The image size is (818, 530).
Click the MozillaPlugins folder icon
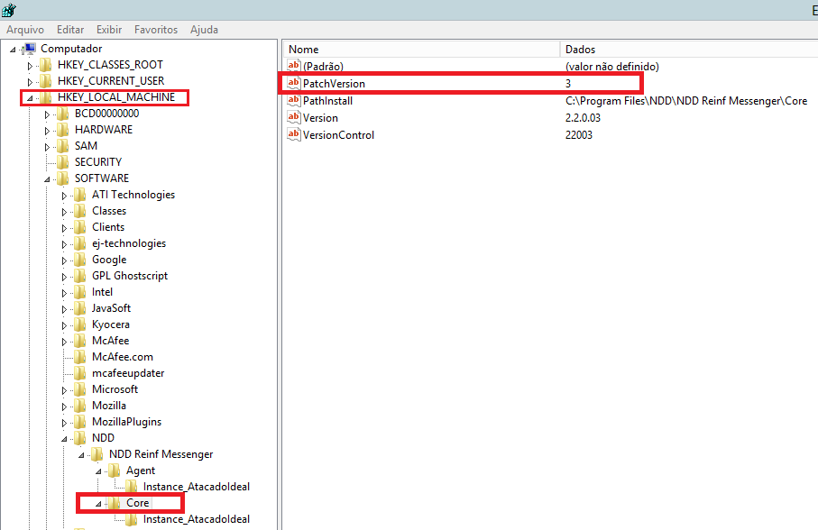click(x=80, y=422)
